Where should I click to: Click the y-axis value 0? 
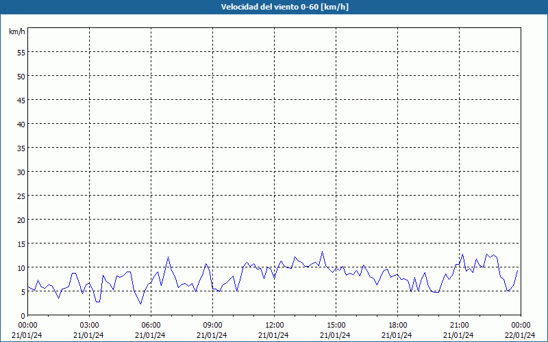(x=23, y=316)
